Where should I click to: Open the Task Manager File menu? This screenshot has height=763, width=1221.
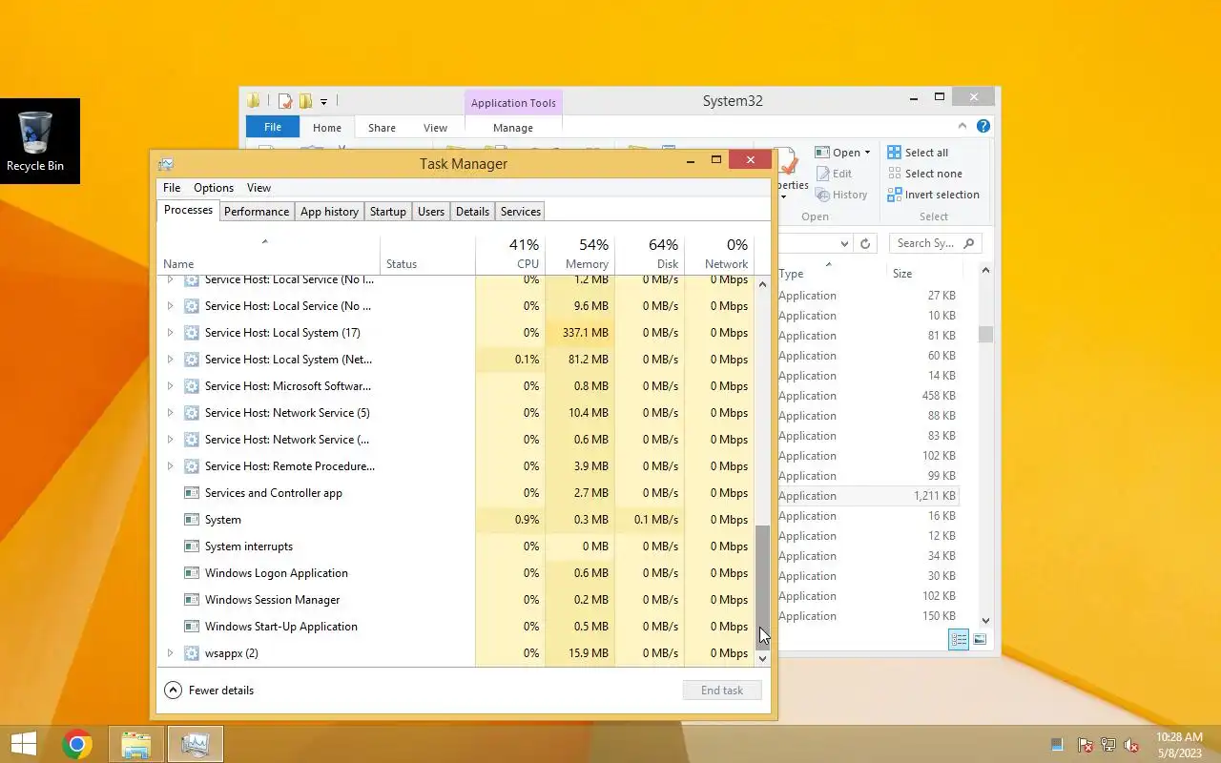point(172,188)
